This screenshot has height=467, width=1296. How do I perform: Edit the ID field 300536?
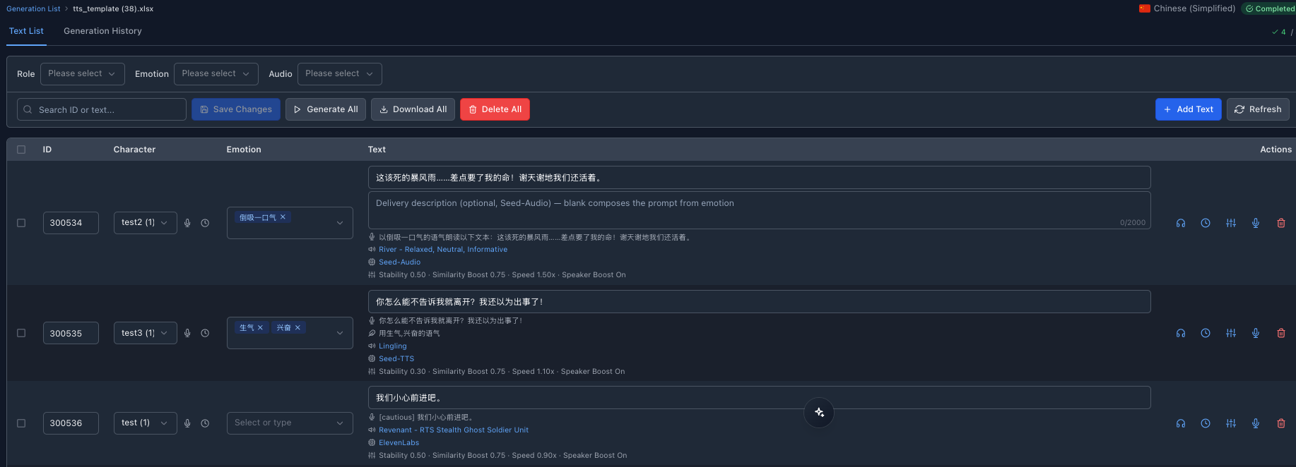(x=71, y=423)
